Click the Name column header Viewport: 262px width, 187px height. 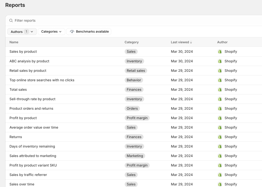point(14,42)
